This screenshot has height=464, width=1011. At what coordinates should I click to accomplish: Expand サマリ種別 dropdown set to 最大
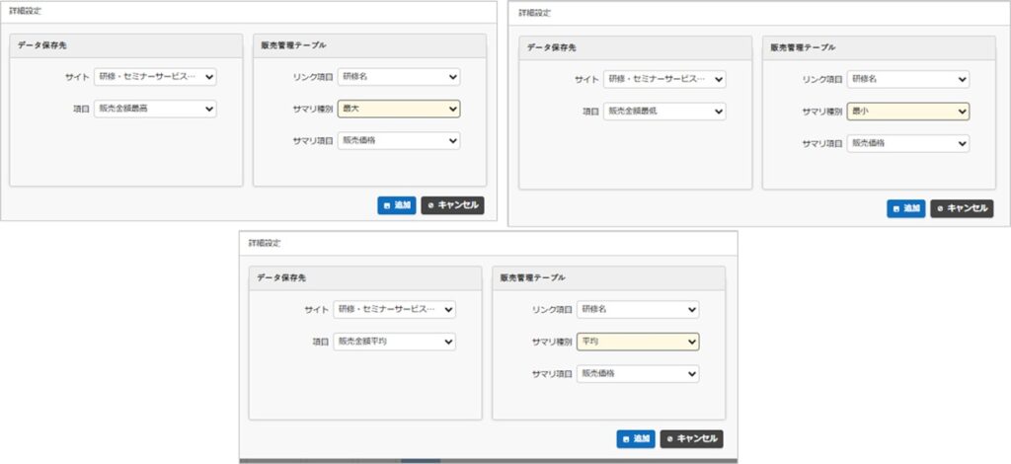coord(399,109)
